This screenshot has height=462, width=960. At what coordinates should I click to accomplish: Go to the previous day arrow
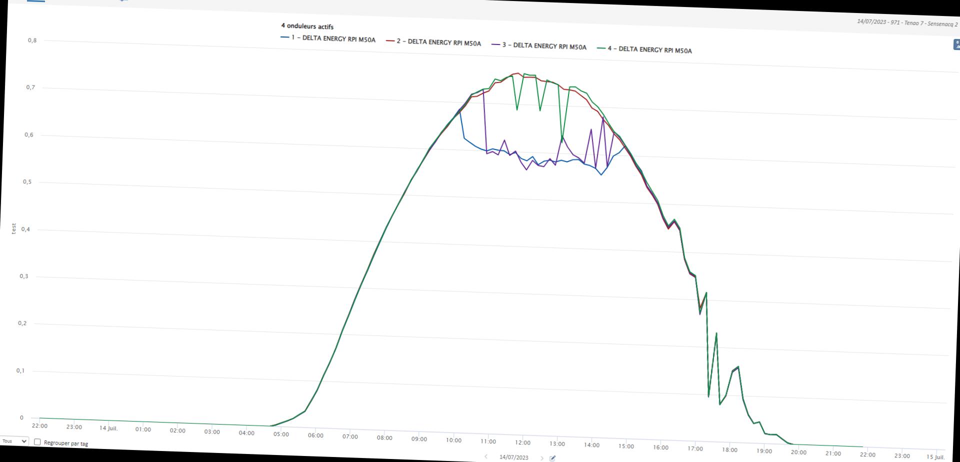point(485,456)
